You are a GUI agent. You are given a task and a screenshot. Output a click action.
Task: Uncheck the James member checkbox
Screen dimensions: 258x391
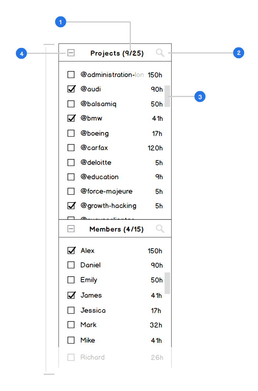[71, 295]
